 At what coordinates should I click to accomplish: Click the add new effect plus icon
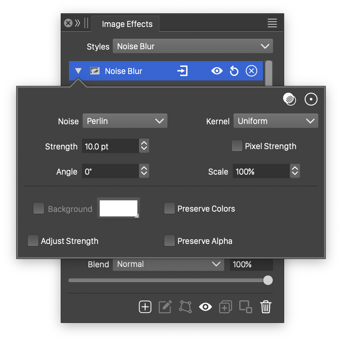[x=145, y=307]
